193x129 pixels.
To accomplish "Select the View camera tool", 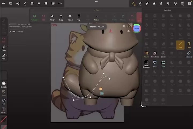I will tap(163, 64).
